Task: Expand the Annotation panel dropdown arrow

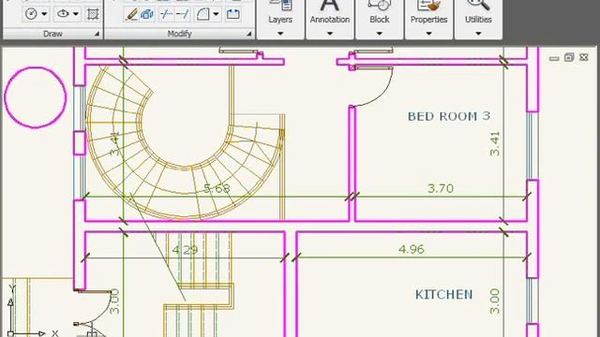Action: [329, 34]
